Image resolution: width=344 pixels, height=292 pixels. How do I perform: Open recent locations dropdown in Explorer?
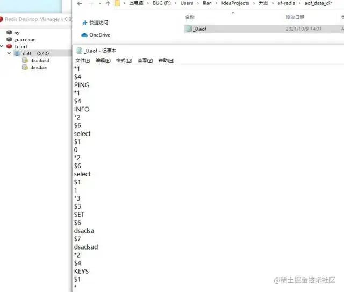[100, 3]
